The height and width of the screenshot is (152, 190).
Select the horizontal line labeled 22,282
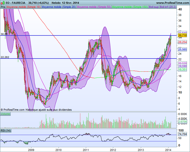(88, 59)
